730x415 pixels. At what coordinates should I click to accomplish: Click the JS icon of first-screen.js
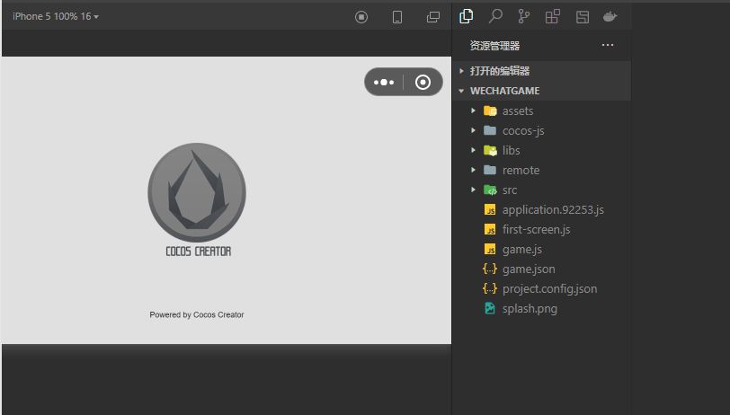point(490,229)
